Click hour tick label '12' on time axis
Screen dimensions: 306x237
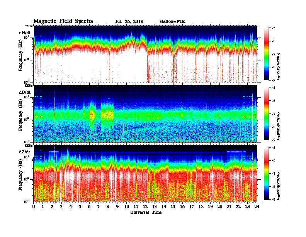pyautogui.click(x=145, y=206)
